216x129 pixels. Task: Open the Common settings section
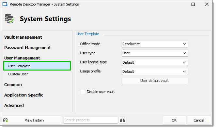[x=13, y=85]
